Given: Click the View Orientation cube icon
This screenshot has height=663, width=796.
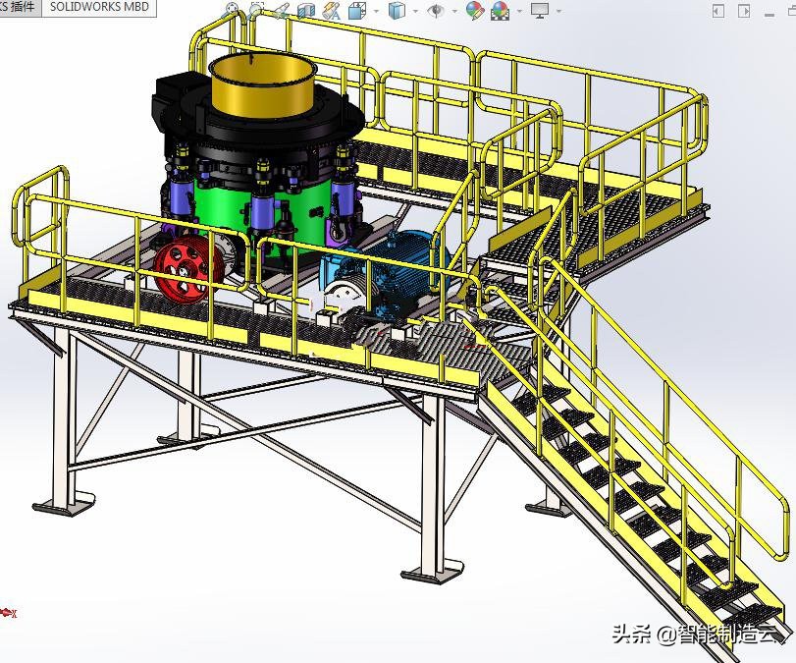Looking at the screenshot, I should tap(357, 10).
